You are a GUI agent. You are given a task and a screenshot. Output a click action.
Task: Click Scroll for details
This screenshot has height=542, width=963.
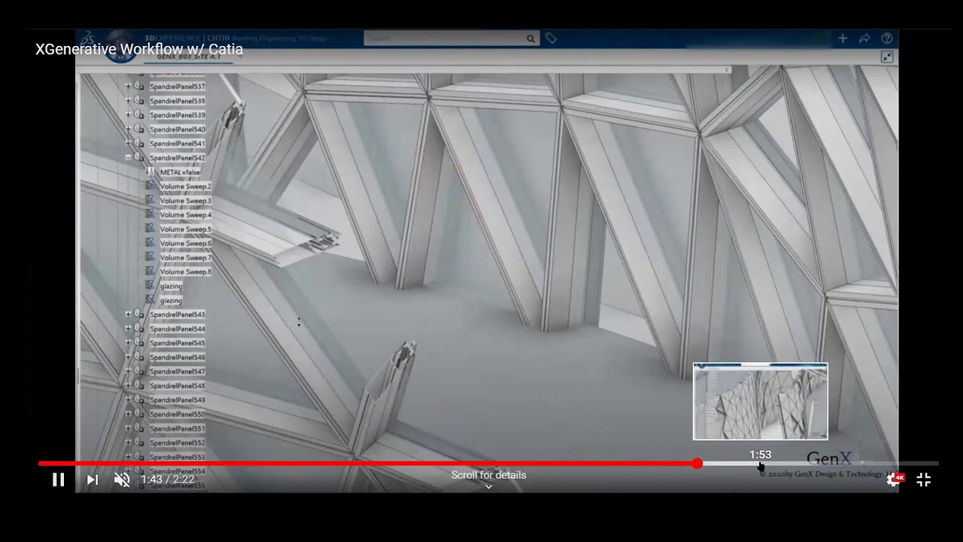pos(488,475)
